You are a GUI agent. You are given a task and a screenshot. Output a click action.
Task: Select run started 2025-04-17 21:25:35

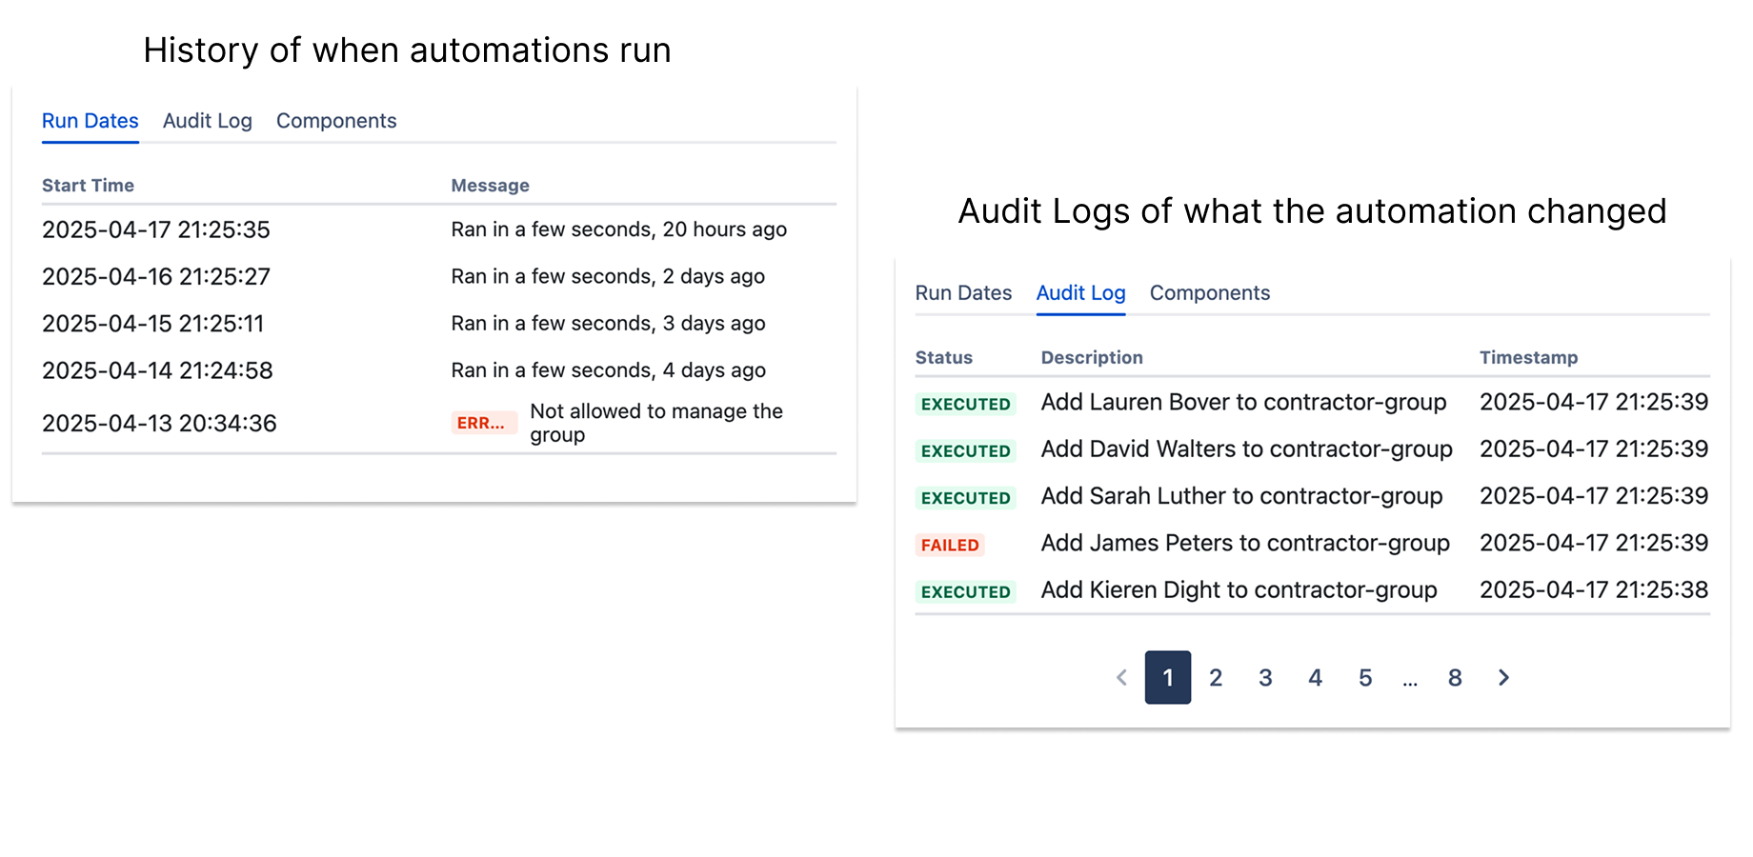156,229
